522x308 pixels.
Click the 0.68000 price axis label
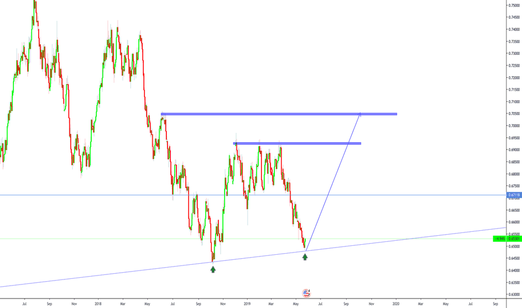(x=515, y=174)
